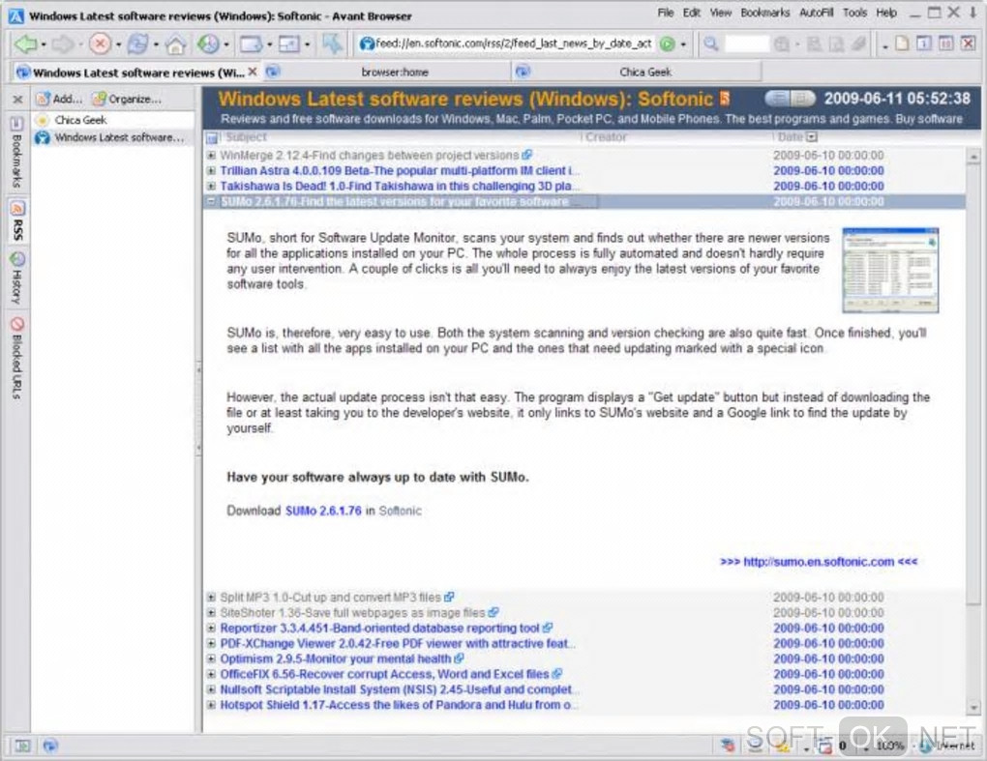
Task: Expand the WinMerge 2.12.4 feed item
Action: tap(212, 155)
